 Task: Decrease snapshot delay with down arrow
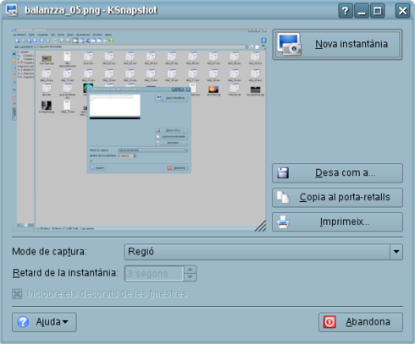pyautogui.click(x=191, y=277)
